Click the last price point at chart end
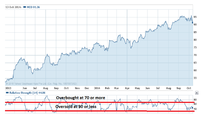This screenshot has height=115, width=203. tap(192, 23)
